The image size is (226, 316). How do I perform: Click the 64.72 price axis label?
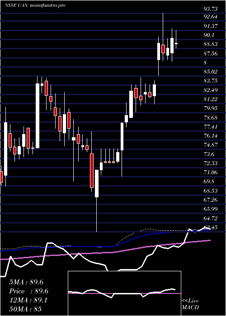point(211,218)
